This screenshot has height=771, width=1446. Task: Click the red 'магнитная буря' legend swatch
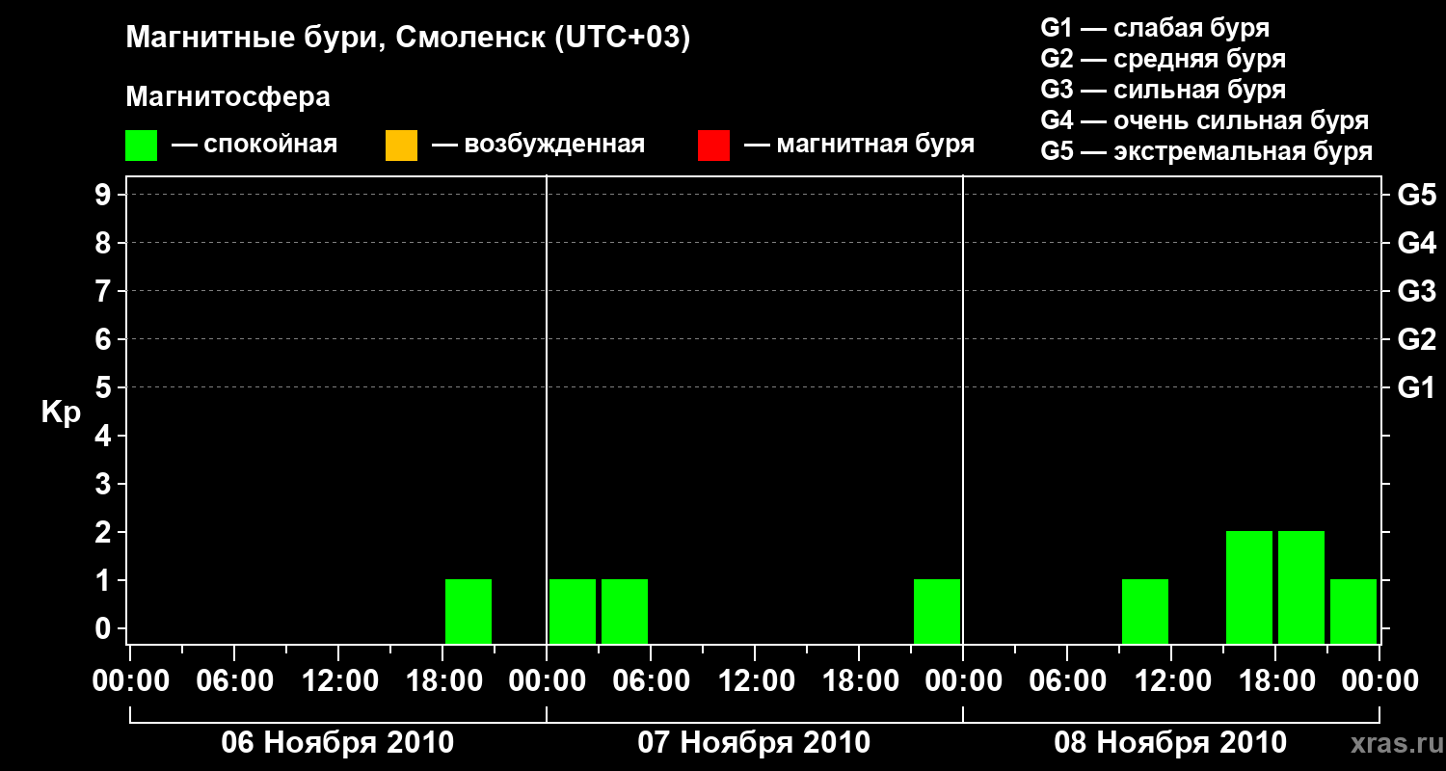tap(713, 146)
